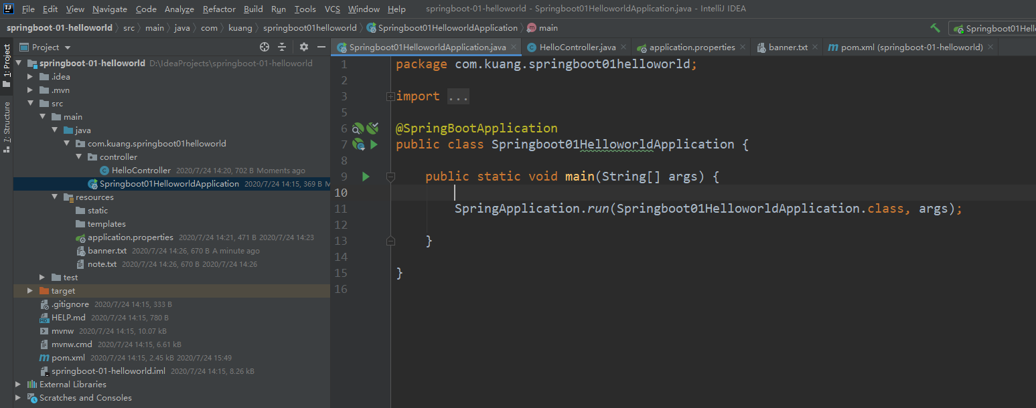Screen dimensions: 1036x408
Task: Close the banner.txt editor tab
Action: [x=815, y=47]
